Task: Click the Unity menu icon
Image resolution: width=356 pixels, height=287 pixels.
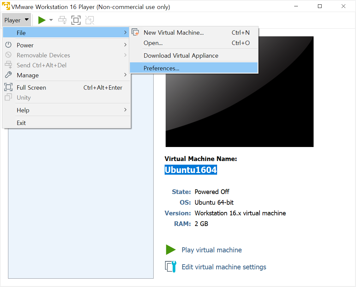Action: 8,97
